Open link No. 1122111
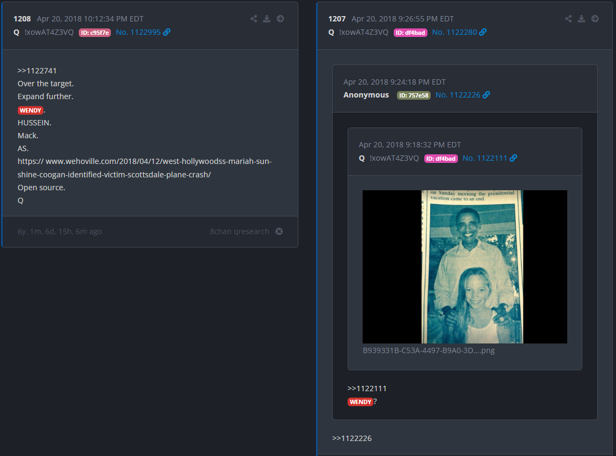Viewport: 616px width, 456px height. [485, 158]
